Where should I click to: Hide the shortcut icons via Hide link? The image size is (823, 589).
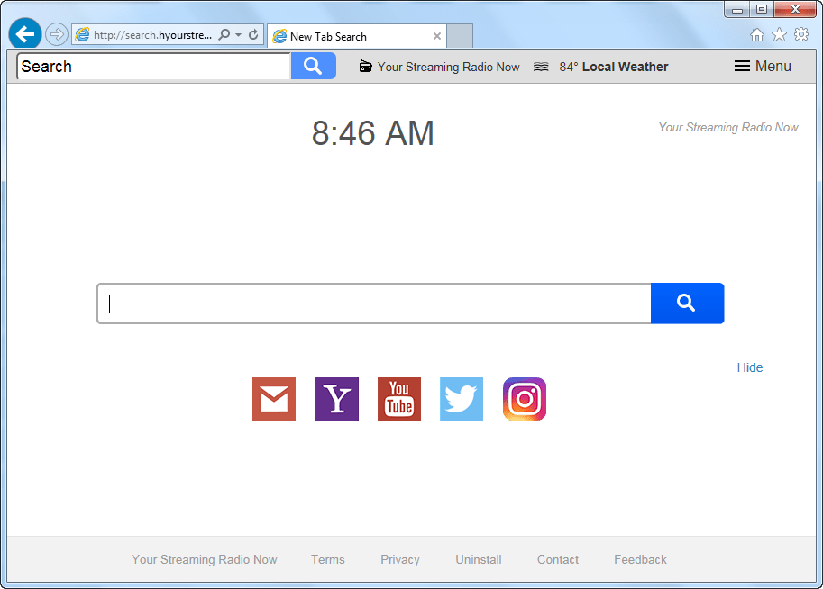tap(749, 367)
